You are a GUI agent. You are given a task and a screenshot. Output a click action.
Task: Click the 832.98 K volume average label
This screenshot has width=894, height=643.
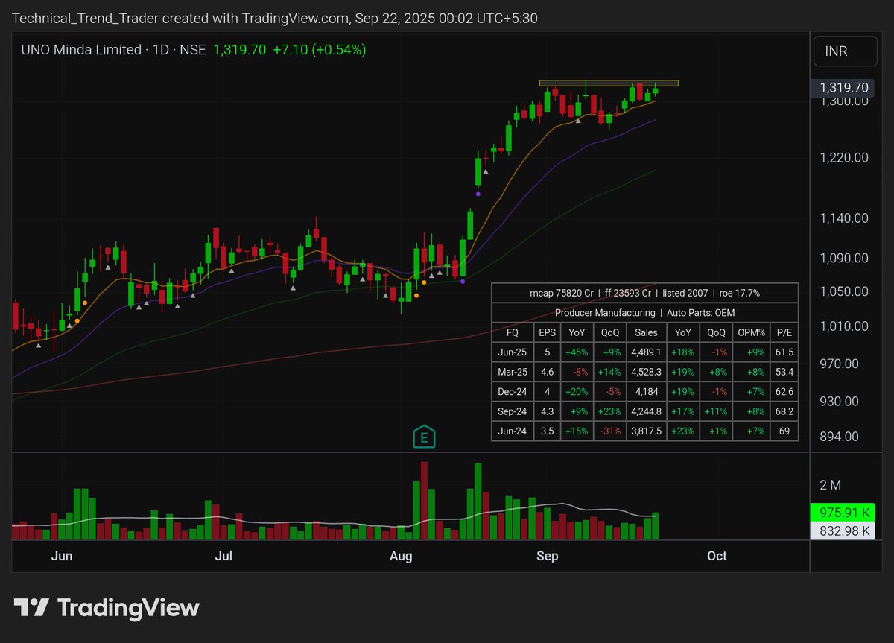[843, 530]
